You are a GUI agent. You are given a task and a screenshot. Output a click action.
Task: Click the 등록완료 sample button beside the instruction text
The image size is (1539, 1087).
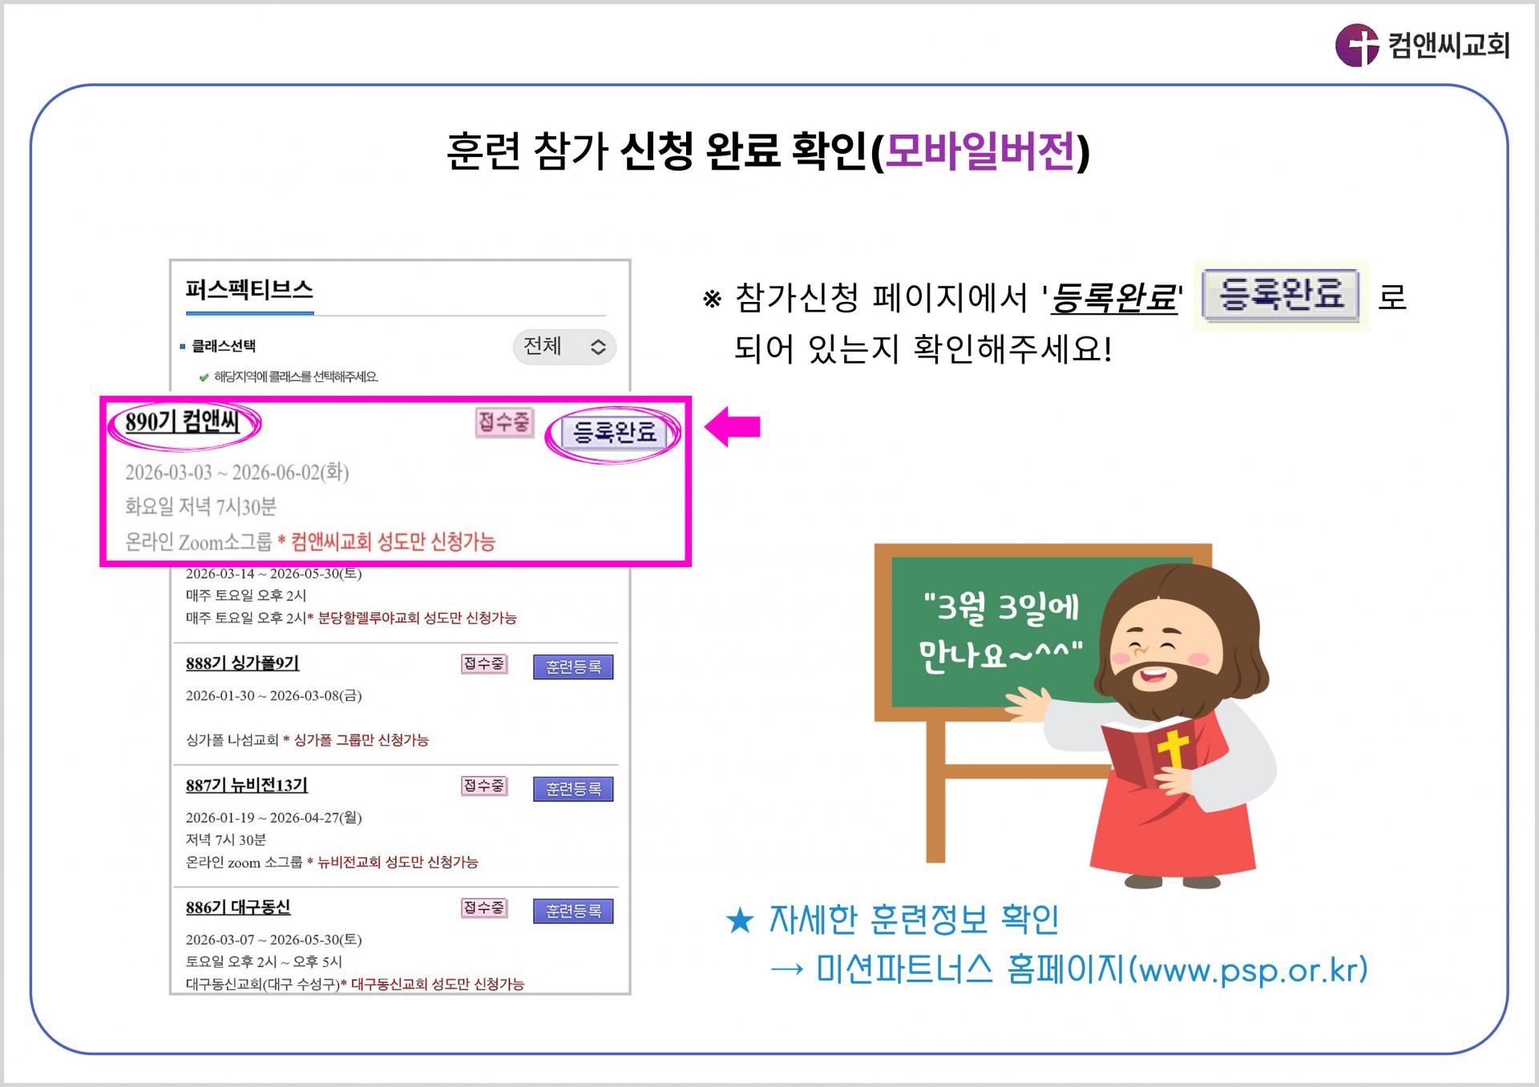point(1281,295)
